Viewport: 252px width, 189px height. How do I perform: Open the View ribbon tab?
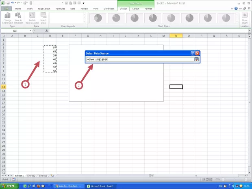(x=96, y=9)
